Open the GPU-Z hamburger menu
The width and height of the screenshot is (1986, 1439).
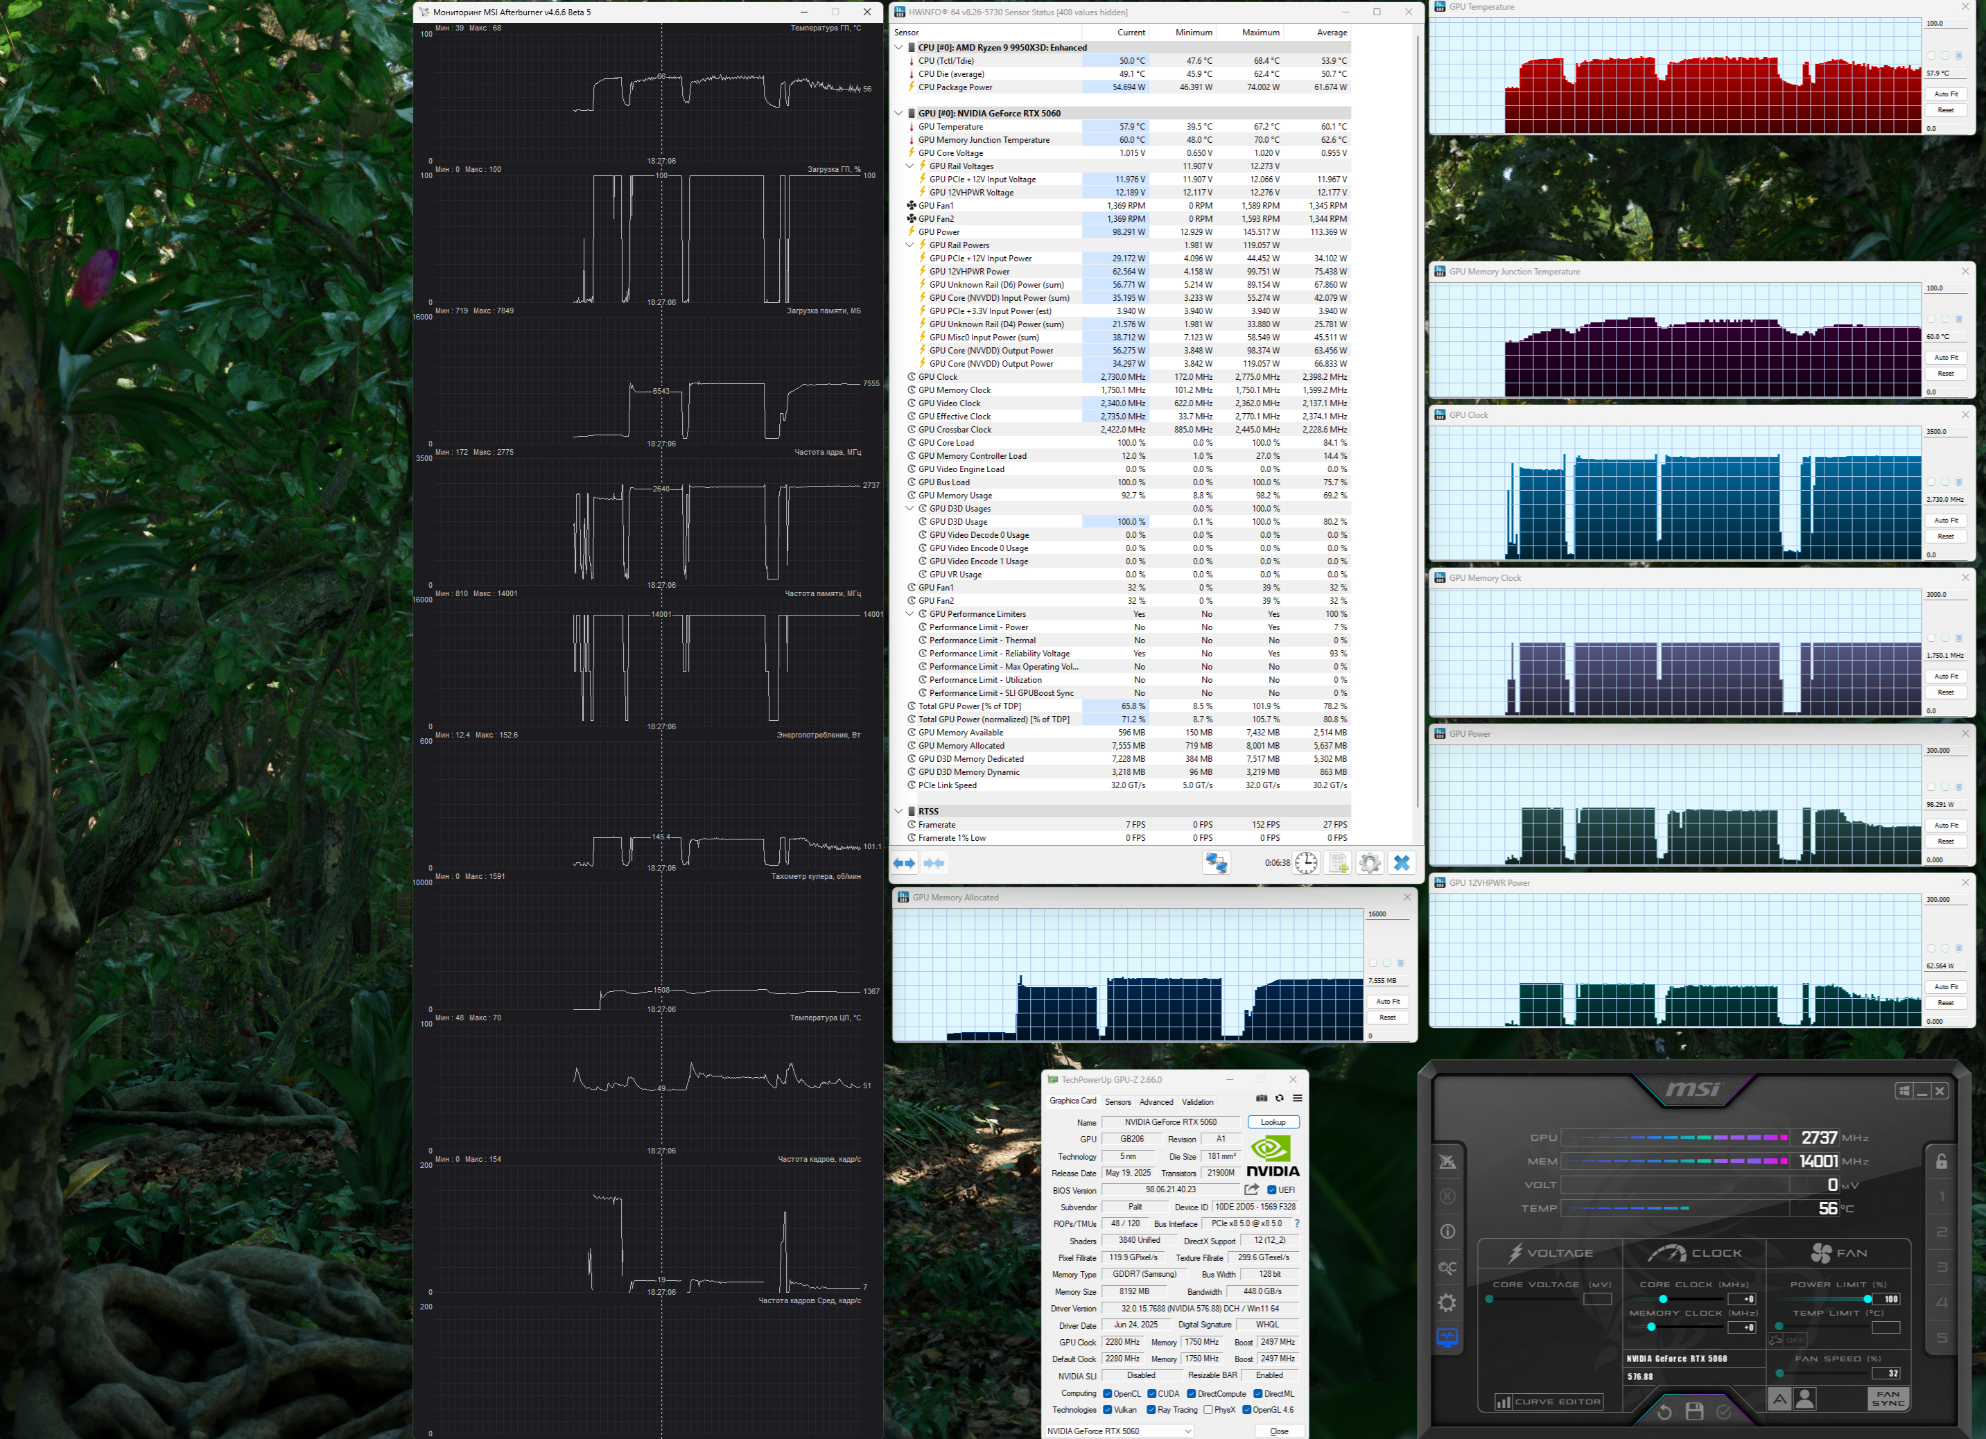click(1297, 1098)
